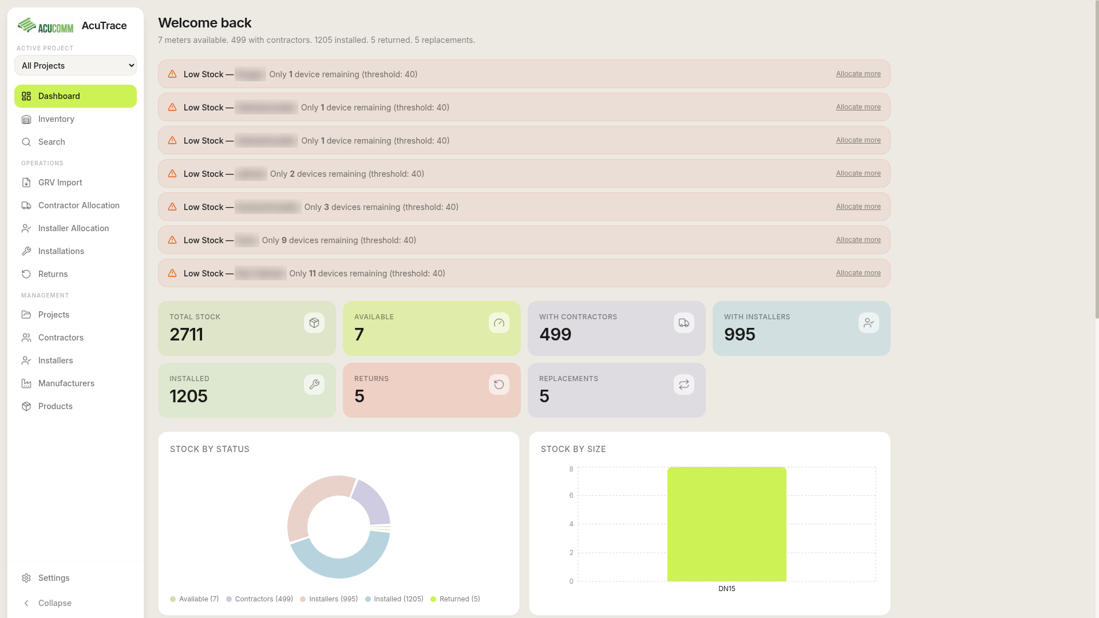Click the Installers (995) legend entry
The height and width of the screenshot is (618, 1099).
point(329,599)
